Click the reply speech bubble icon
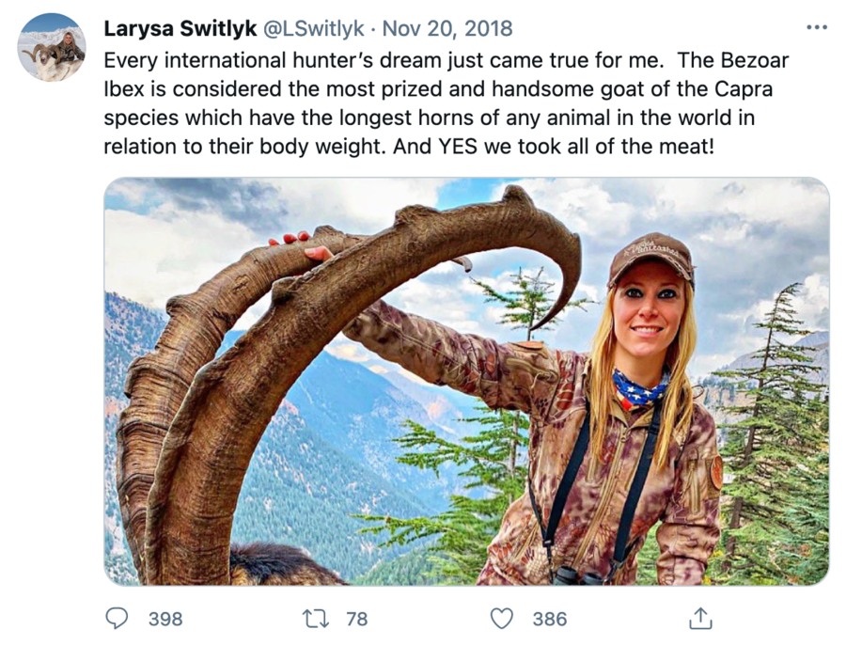Screen dimensions: 846x645 coord(117,618)
